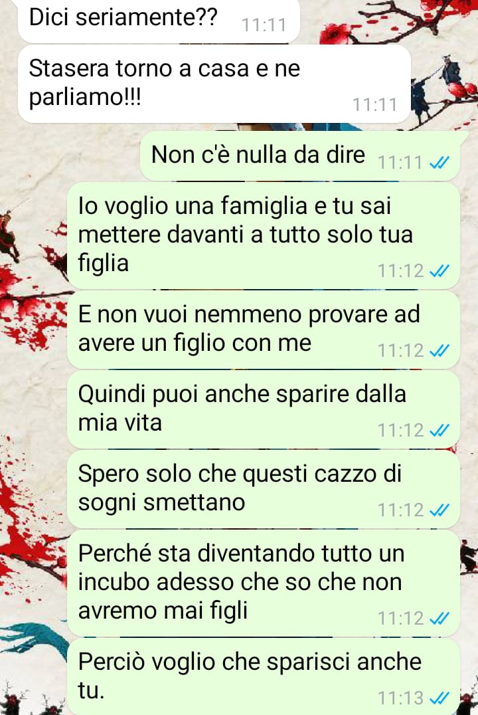Select the 'Stasera torno a casa' message
Image resolution: width=478 pixels, height=715 pixels.
click(x=214, y=84)
